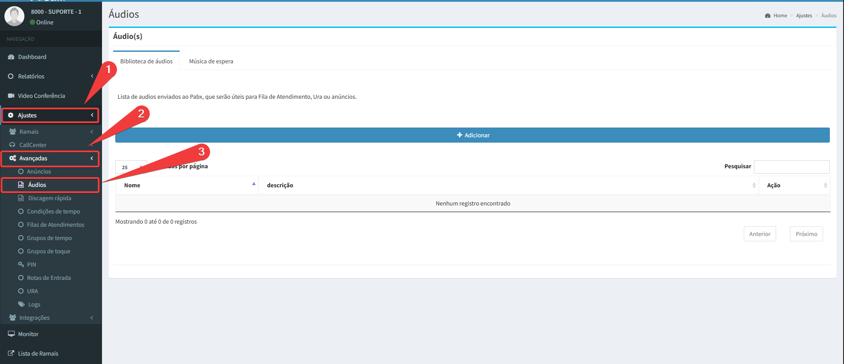
Task: Click the Próximo pagination button
Action: coord(806,234)
